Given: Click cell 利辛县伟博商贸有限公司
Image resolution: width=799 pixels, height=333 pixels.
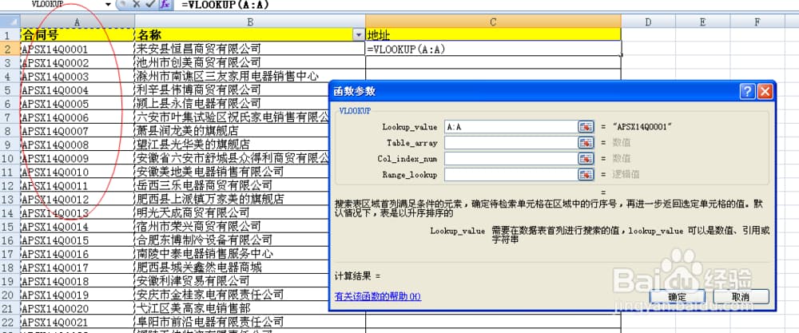Looking at the screenshot, I should [233, 90].
